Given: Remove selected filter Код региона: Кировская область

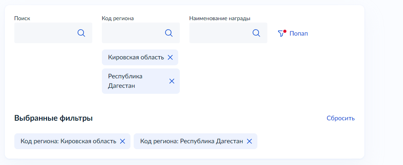Looking at the screenshot, I should (x=123, y=141).
